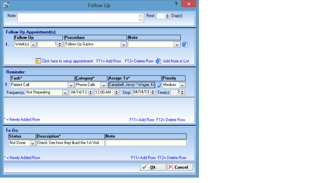Click the add note icon beside appointment row

tap(185, 44)
